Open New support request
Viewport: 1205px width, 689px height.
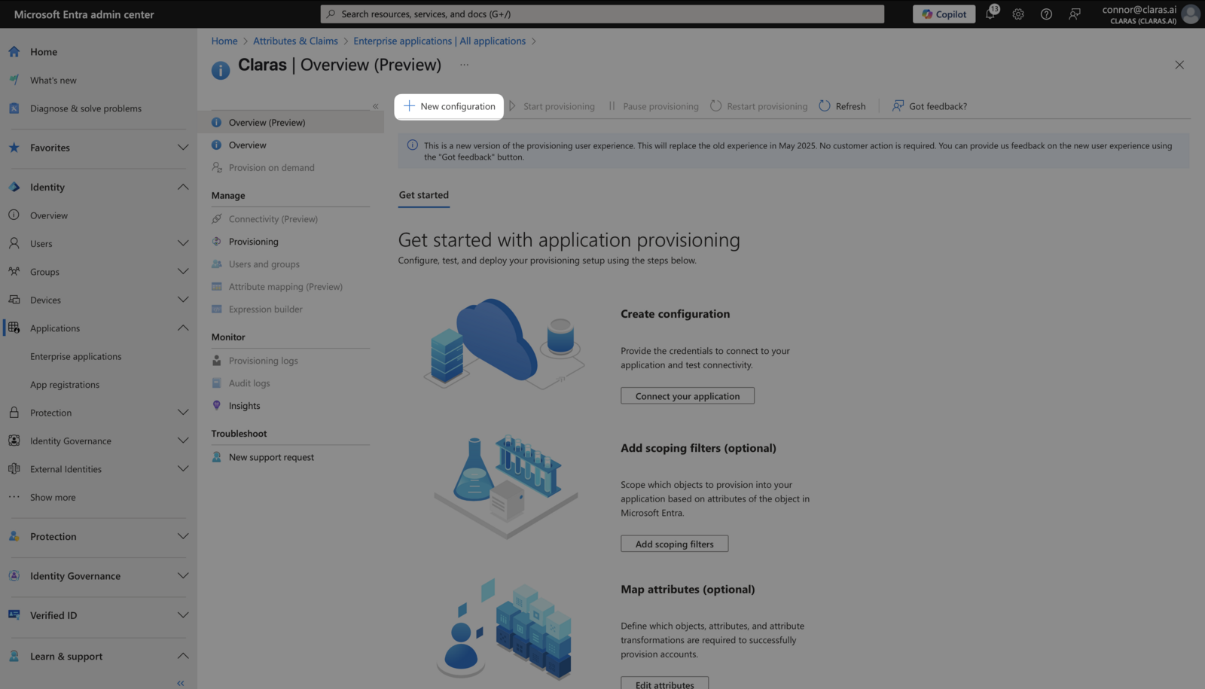(x=271, y=457)
